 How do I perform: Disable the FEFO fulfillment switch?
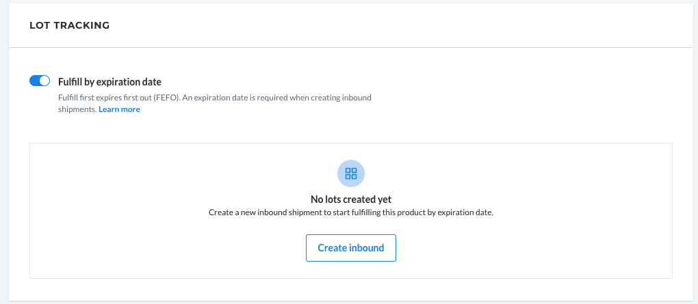[40, 81]
